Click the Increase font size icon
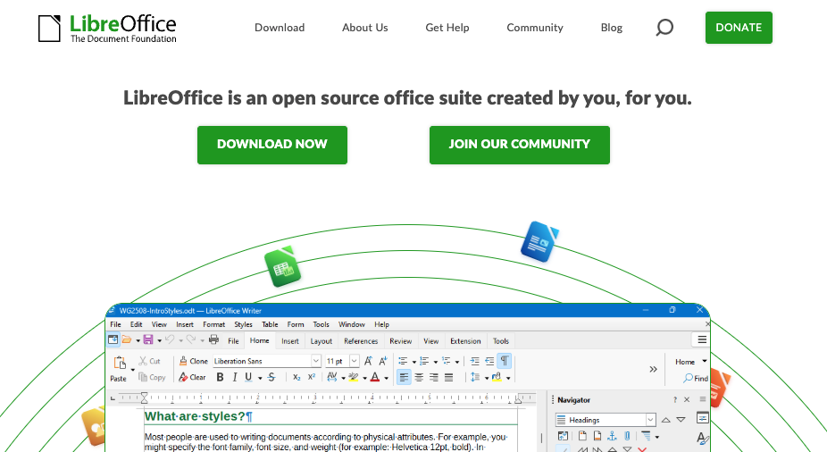Screen dimensions: 827x452 coord(368,361)
